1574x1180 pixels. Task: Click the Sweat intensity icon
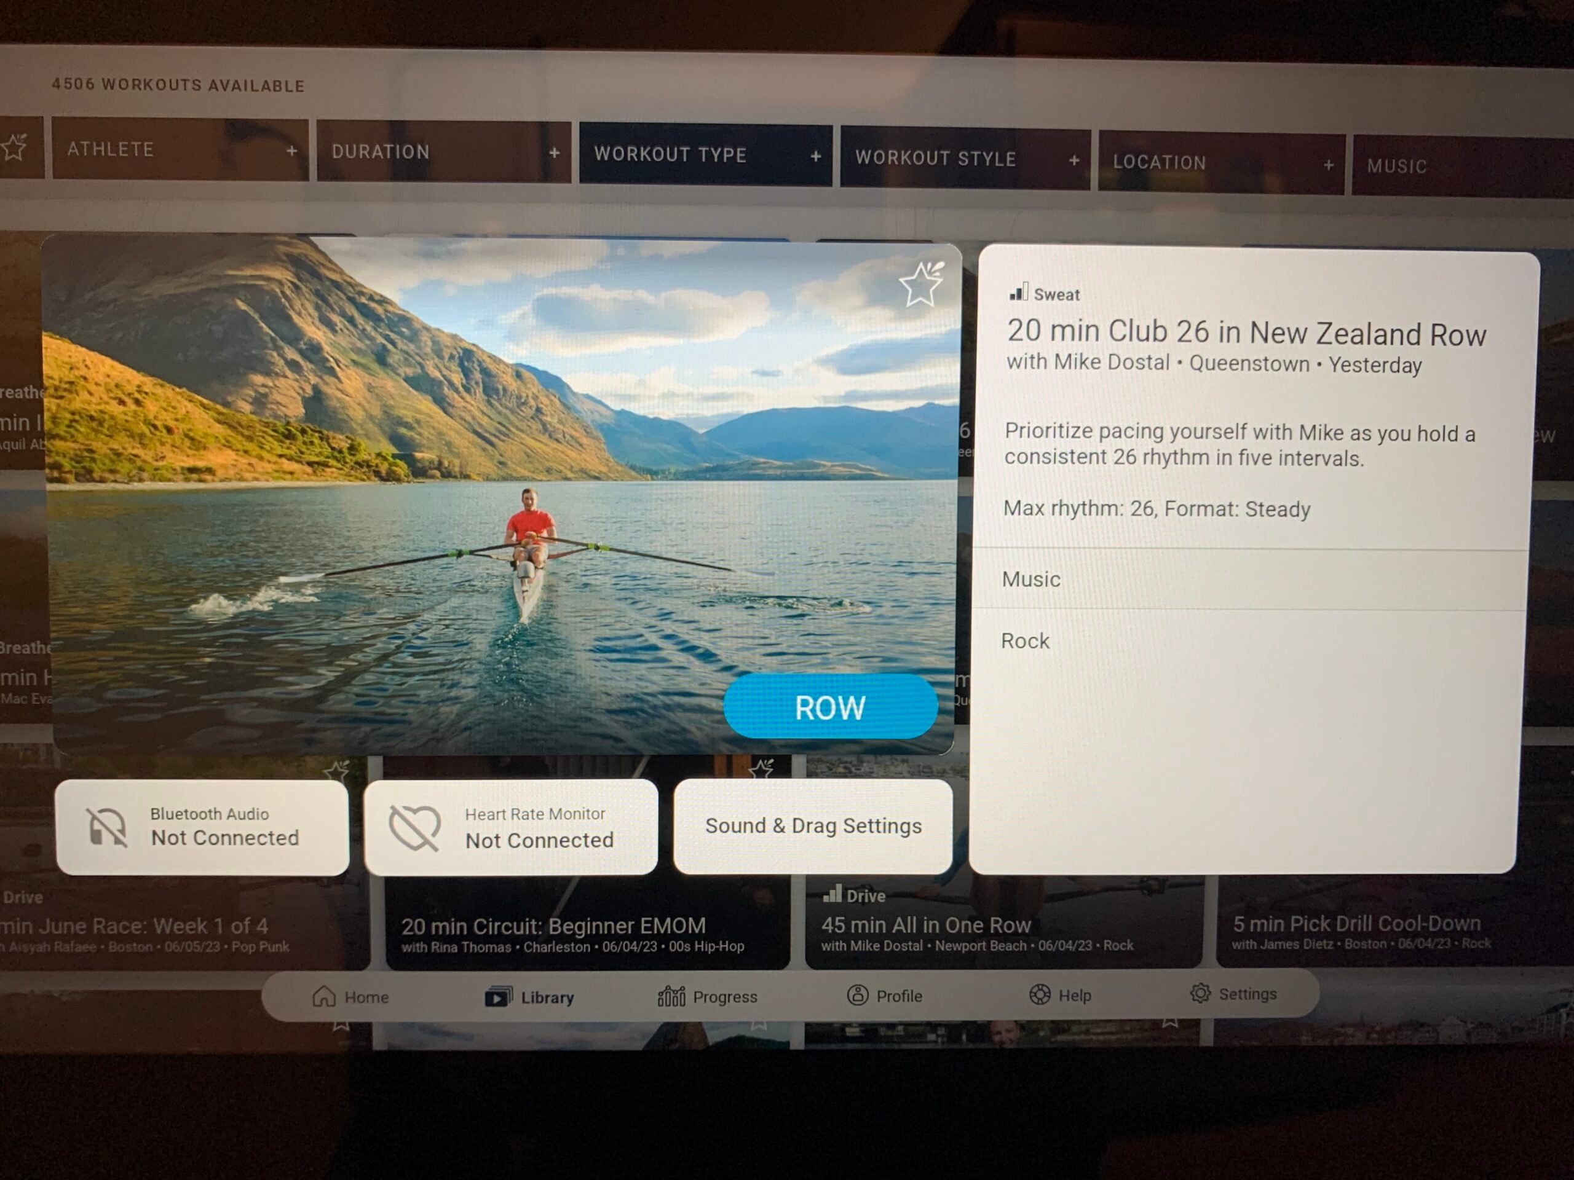(x=1015, y=294)
